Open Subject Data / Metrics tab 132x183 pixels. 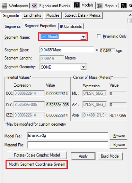(x=82, y=15)
